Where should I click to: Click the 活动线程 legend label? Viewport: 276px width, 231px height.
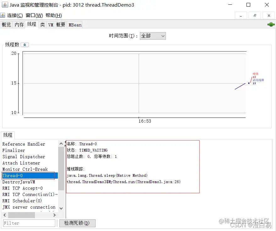[258, 80]
